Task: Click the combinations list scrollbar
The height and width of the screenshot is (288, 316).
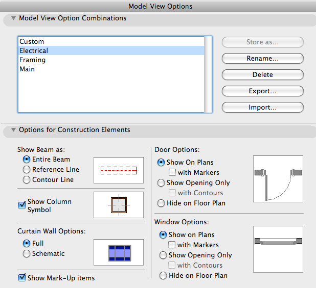Action: [208, 74]
